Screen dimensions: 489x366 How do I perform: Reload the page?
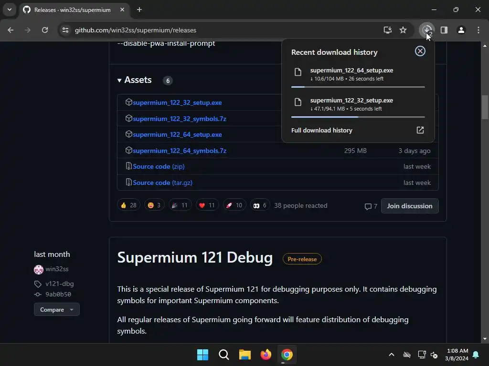pyautogui.click(x=45, y=30)
